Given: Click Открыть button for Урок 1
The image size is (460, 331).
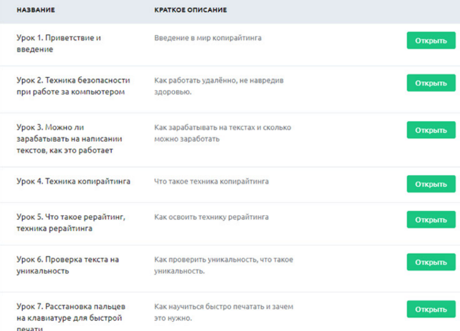Looking at the screenshot, I should click(x=431, y=41).
